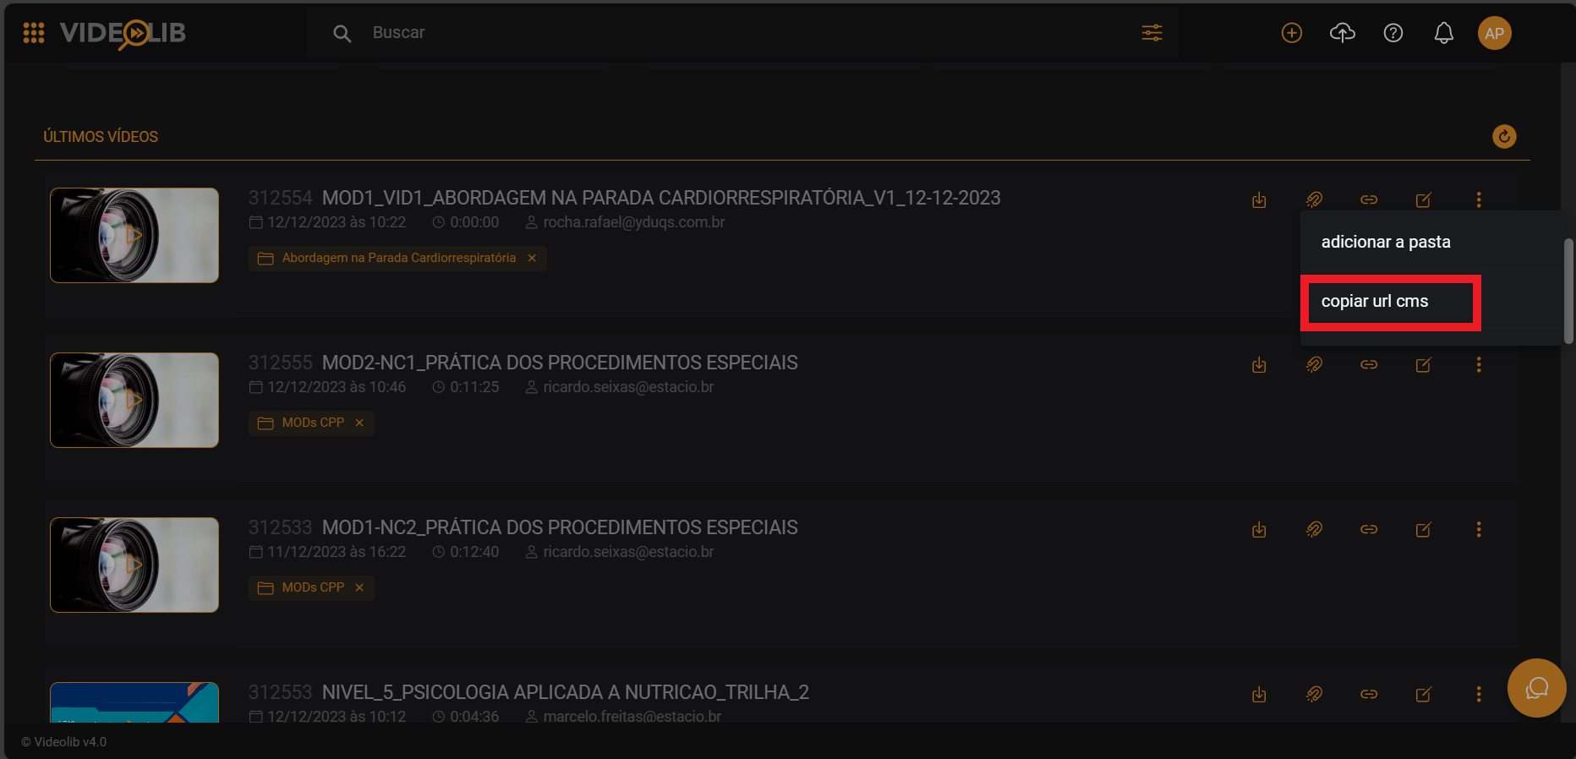Remove Abordagem na Parada Cardiorrespiratória folder tag
This screenshot has height=759, width=1576.
532,258
